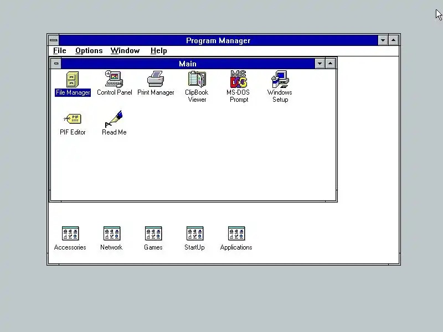Viewport: 443px width, 332px height.
Task: Select the Control Panel icon
Action: [114, 79]
